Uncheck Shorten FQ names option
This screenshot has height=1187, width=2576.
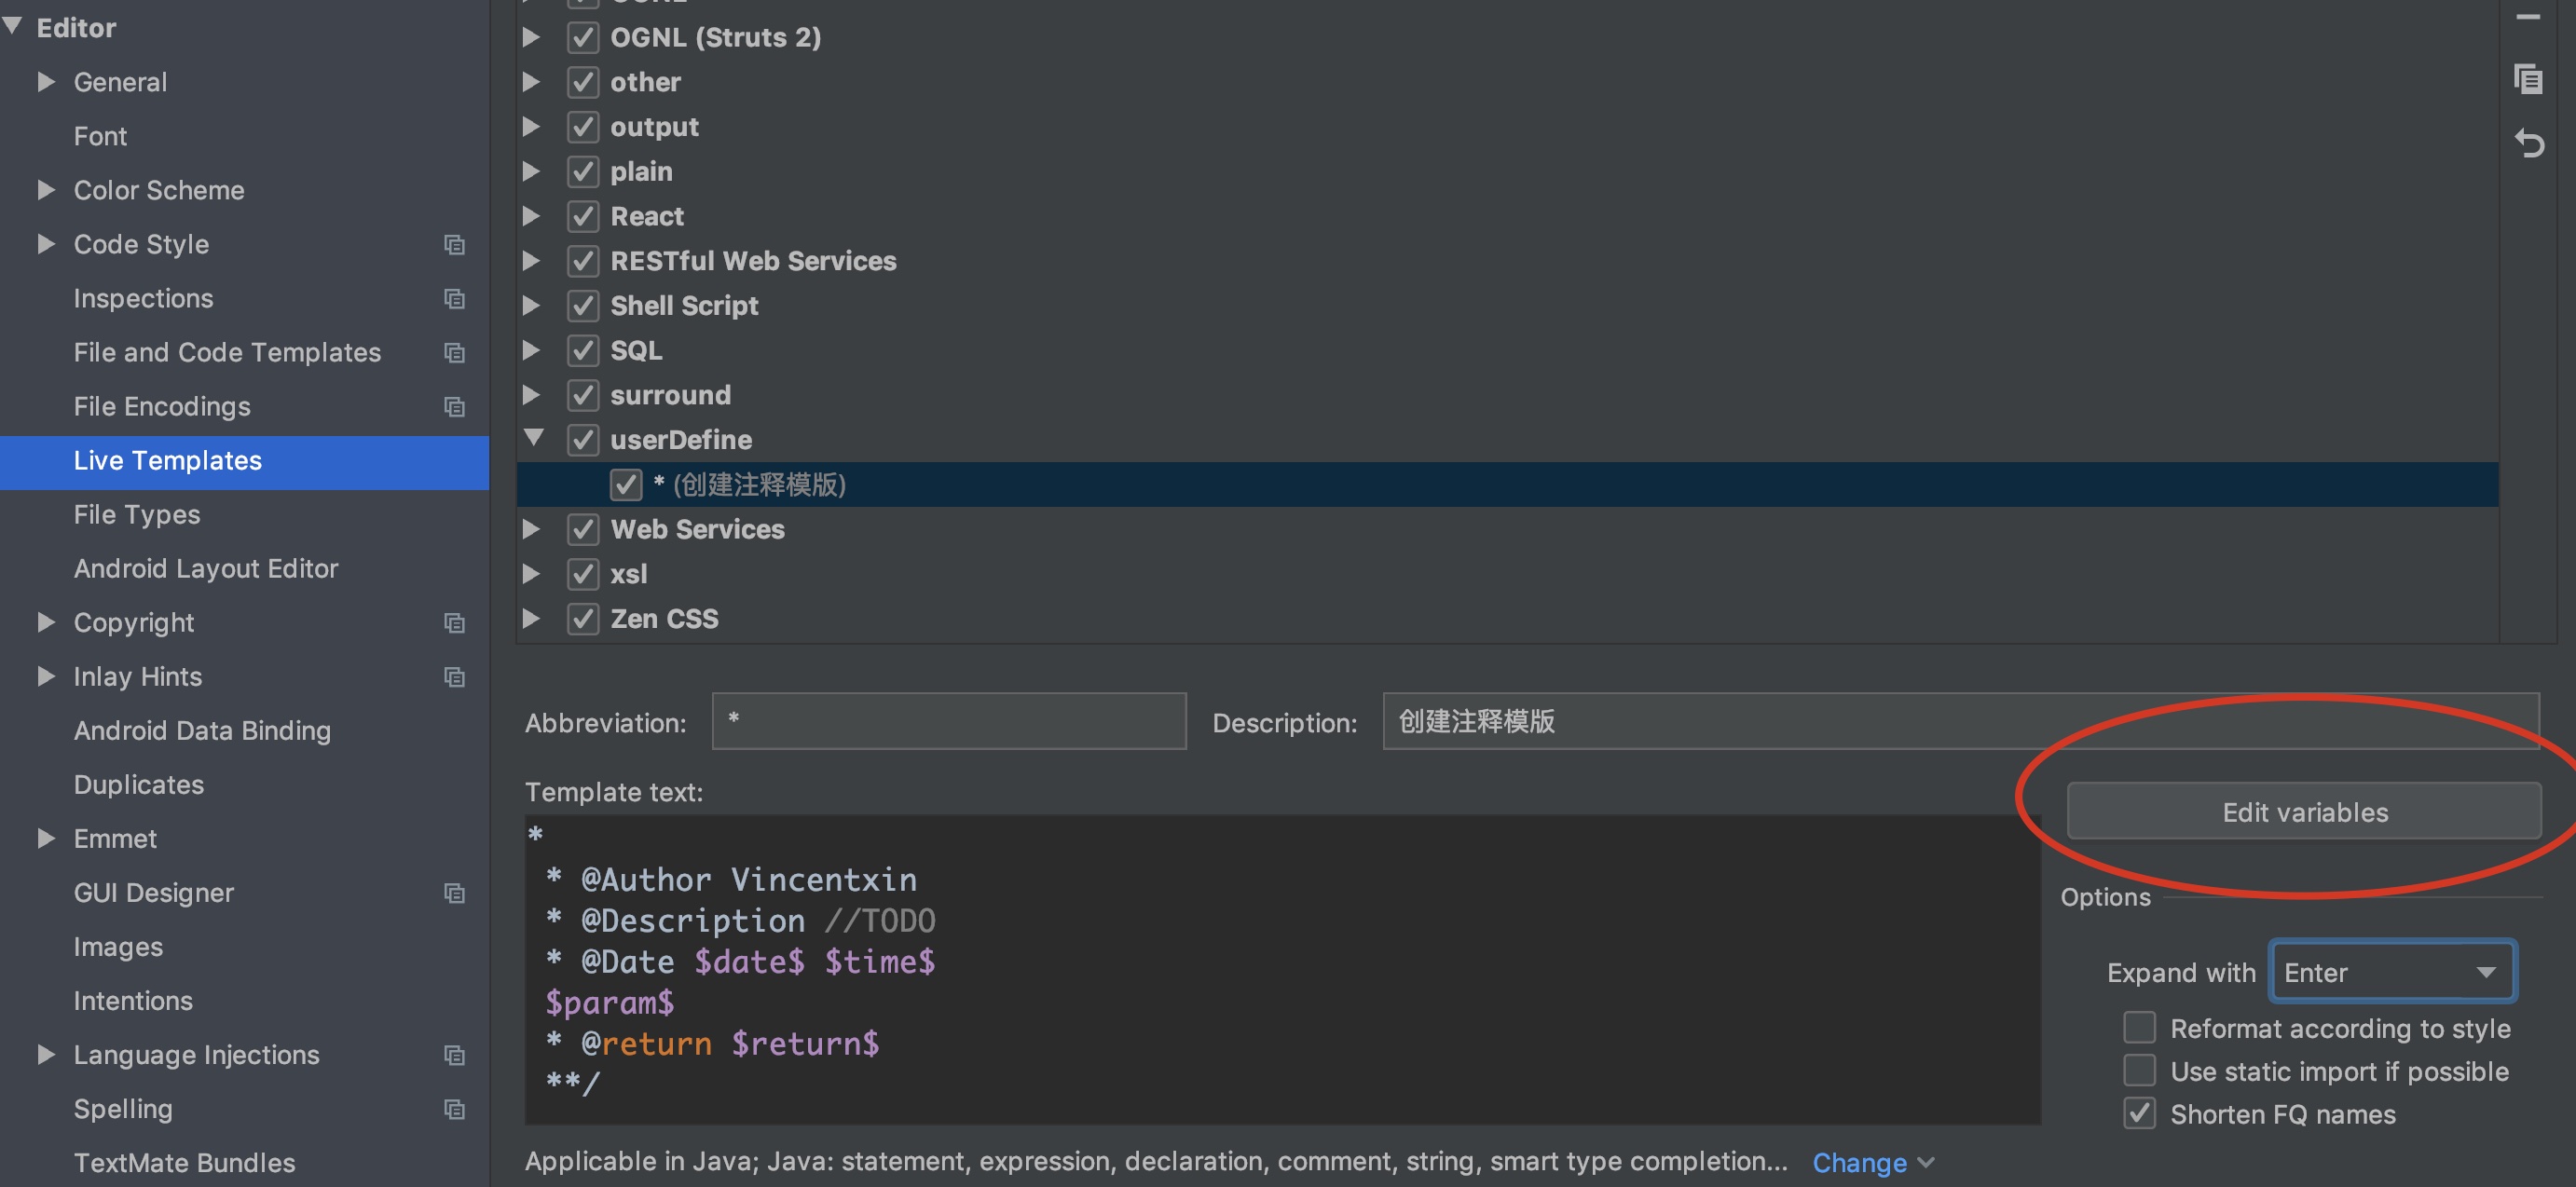[2138, 1113]
